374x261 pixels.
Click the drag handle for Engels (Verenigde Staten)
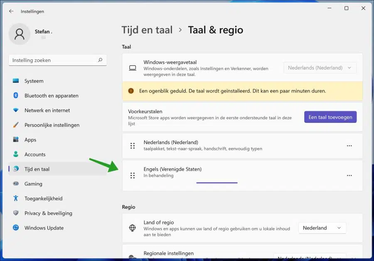click(133, 175)
